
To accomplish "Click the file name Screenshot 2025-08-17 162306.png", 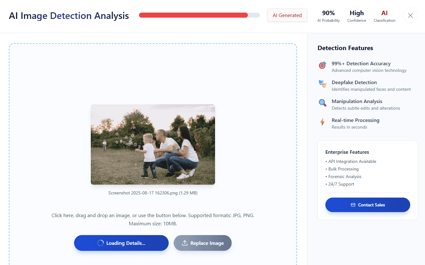I will click(153, 193).
